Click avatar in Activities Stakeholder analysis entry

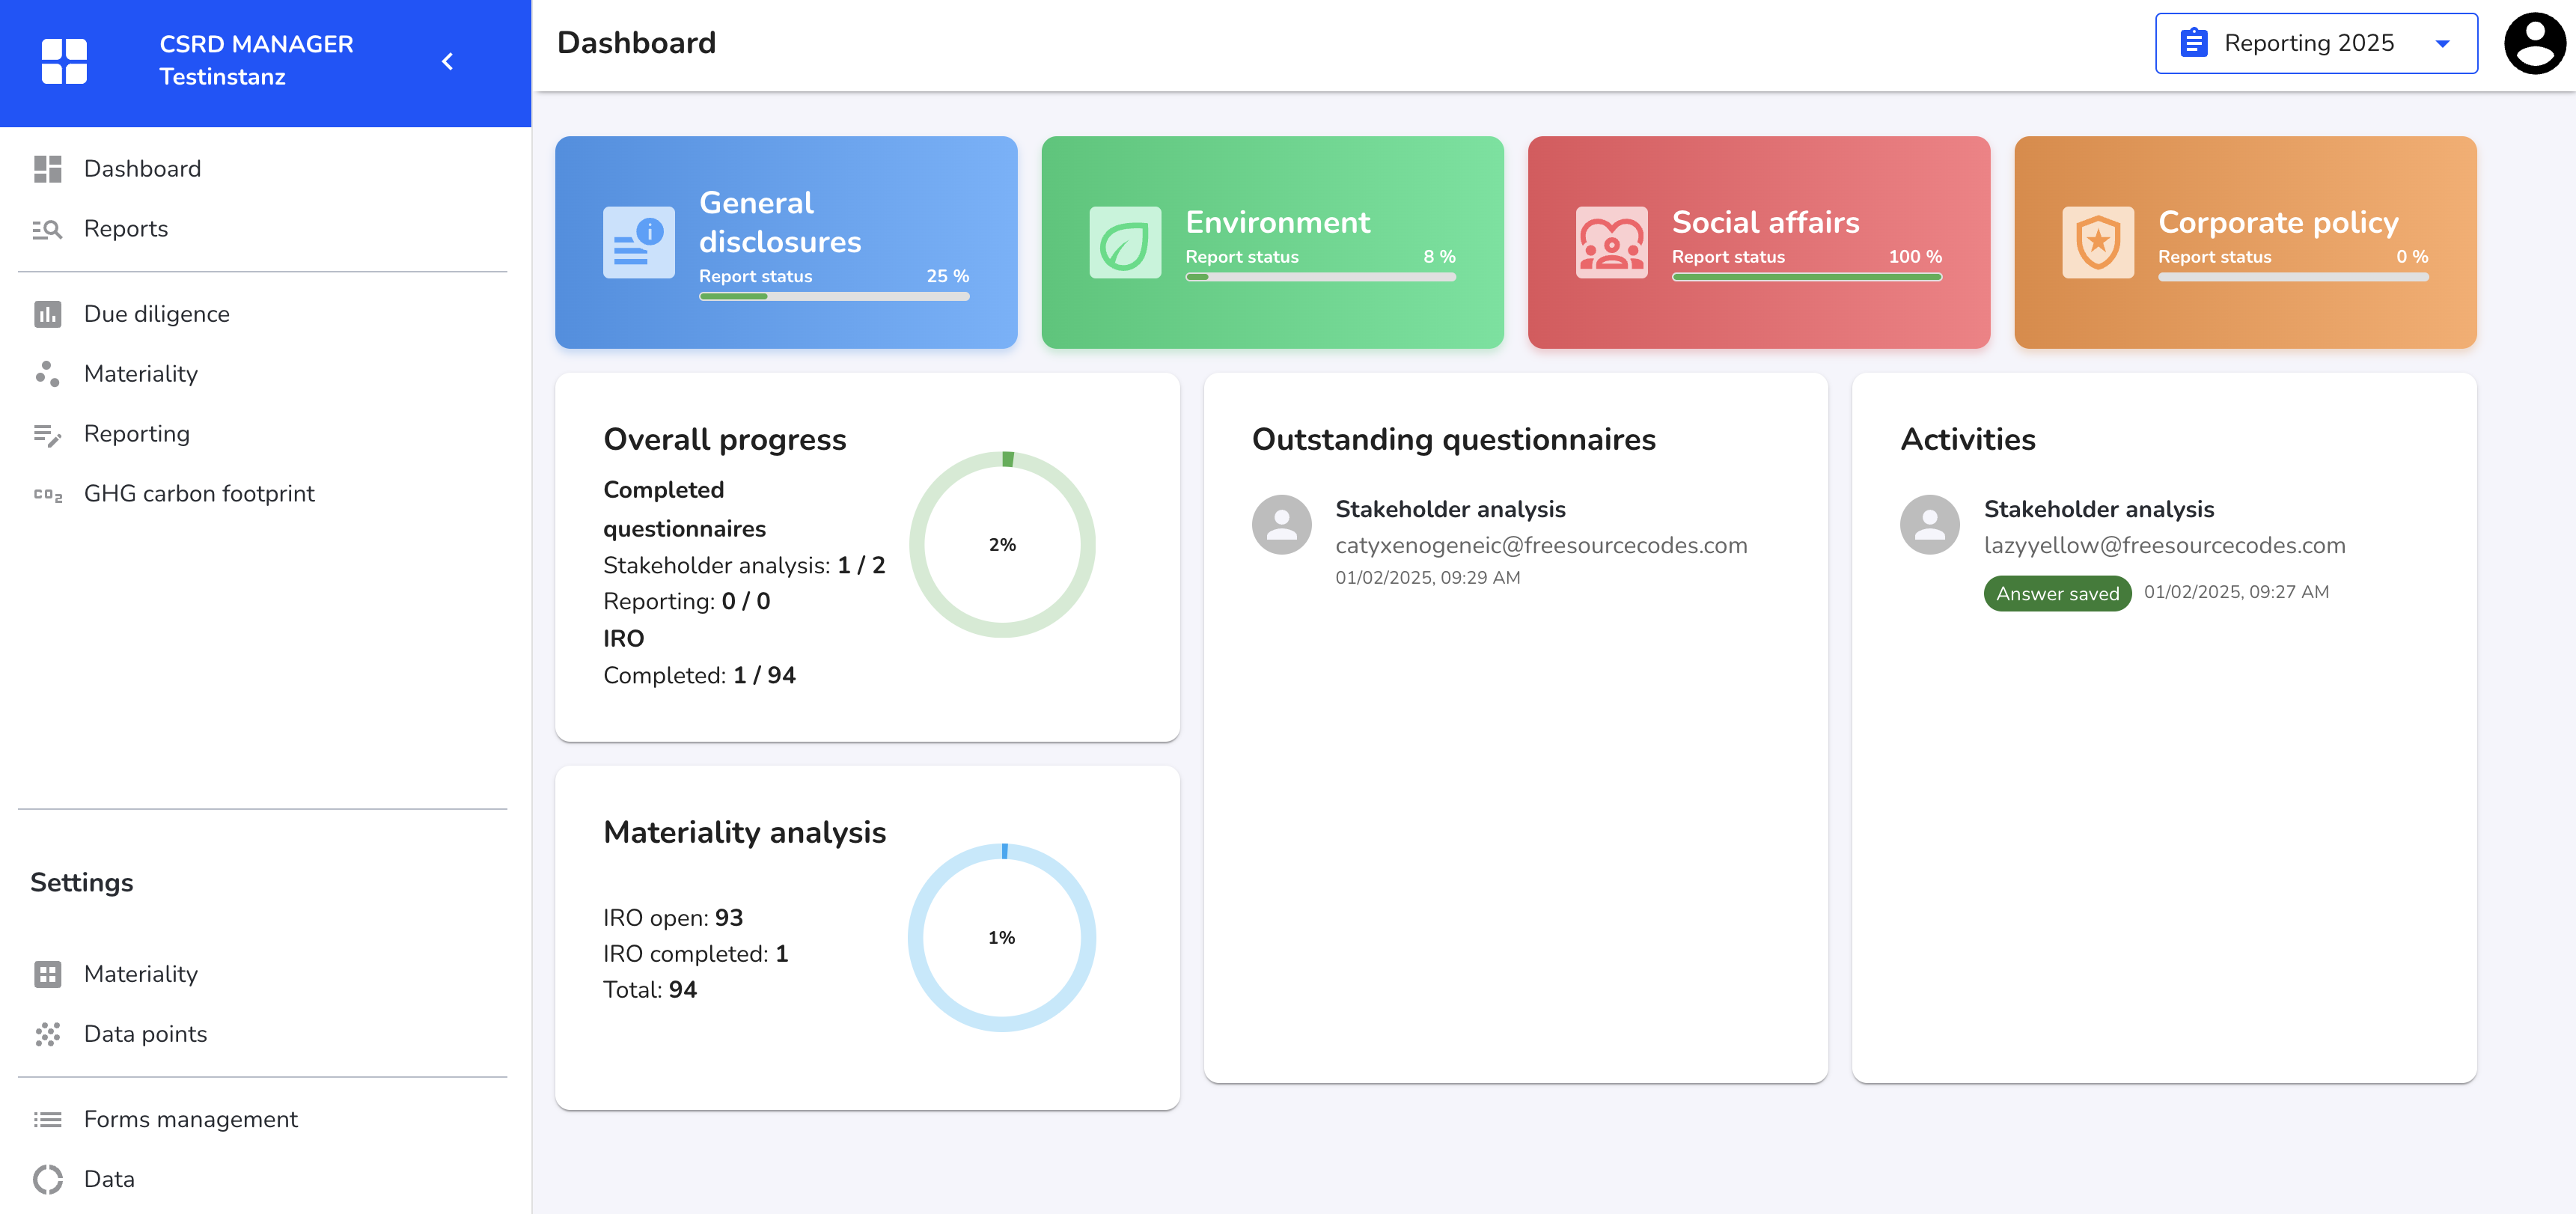pyautogui.click(x=1929, y=525)
